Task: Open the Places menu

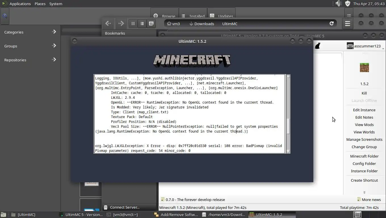Action: (40, 4)
